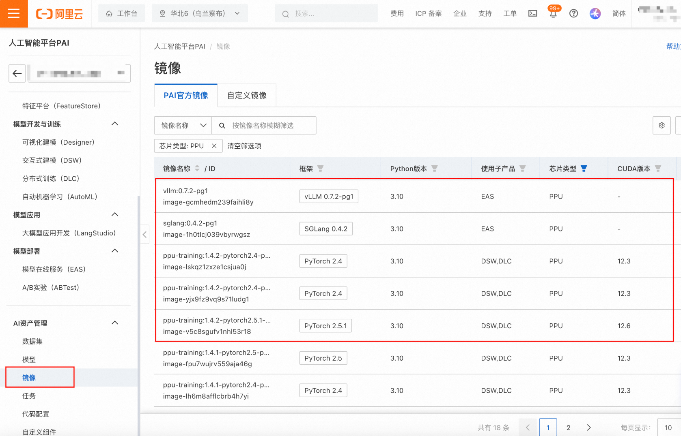Switch to the PAI官方镜像 tab
Viewport: 681px width, 436px height.
pyautogui.click(x=186, y=95)
